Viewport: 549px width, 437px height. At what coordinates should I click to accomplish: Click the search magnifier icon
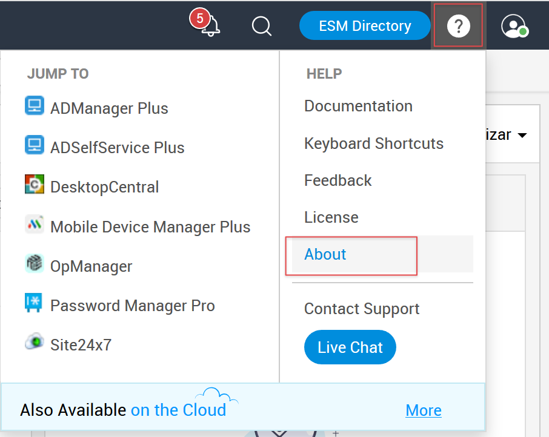click(262, 26)
